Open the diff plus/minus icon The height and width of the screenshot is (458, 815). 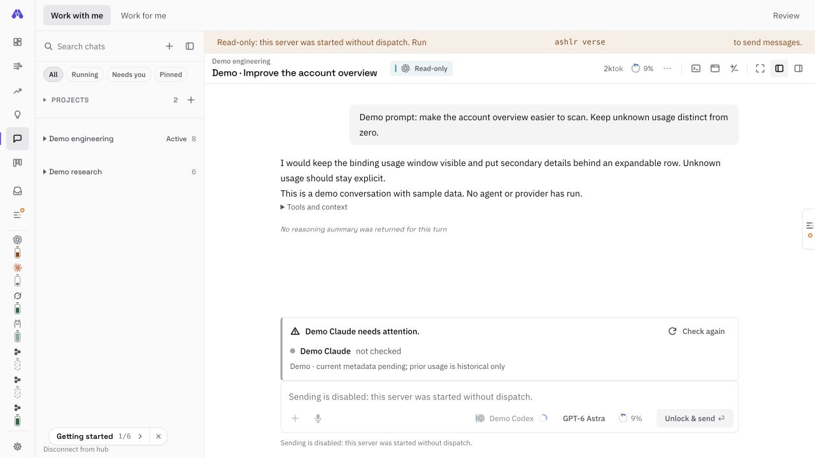tap(734, 68)
